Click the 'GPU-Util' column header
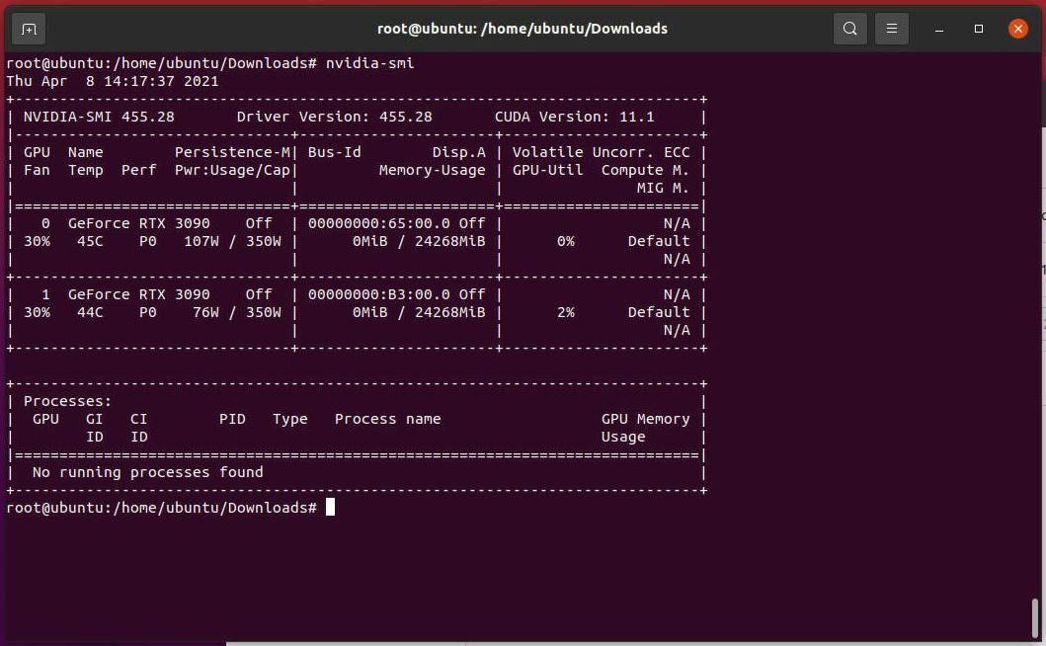The height and width of the screenshot is (646, 1046). [x=547, y=170]
